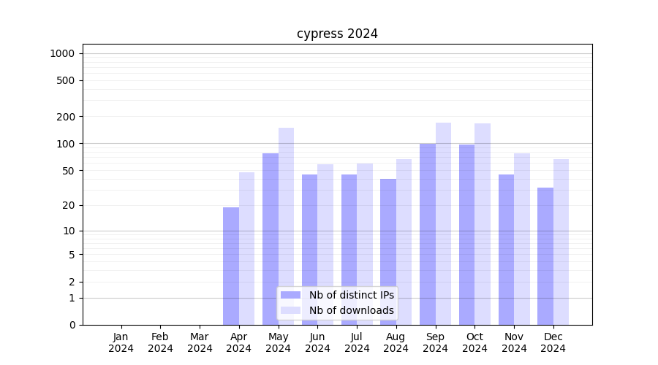Select the 'Nb of distinct IPs' legend label
Screen dimensions: 658x365
coord(351,295)
